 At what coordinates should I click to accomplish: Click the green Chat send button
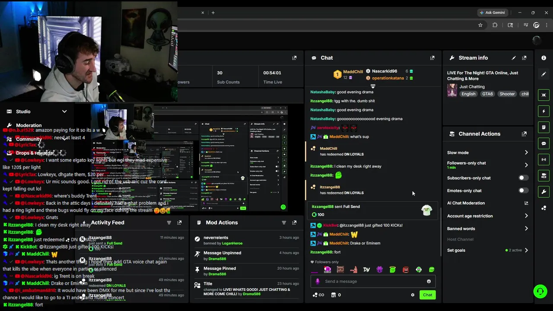pyautogui.click(x=427, y=295)
